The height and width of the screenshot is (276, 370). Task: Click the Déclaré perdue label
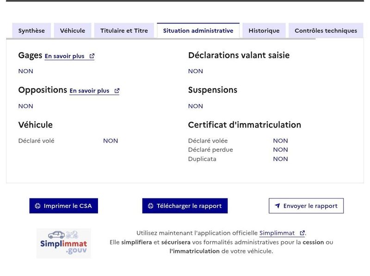(210, 150)
